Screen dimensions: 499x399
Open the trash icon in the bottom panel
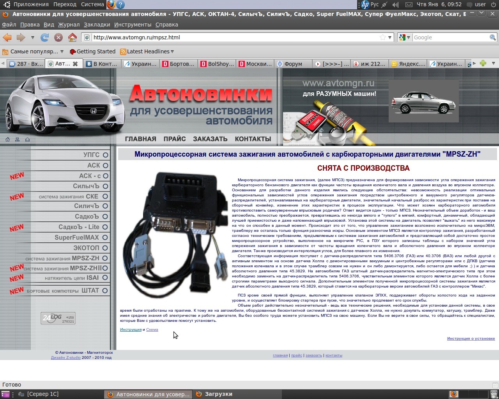pyautogui.click(x=494, y=394)
